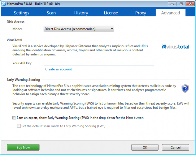Enable the 'I am an expert' EWS checkbox
Viewport: 196px width, 155px height.
pos(14,118)
